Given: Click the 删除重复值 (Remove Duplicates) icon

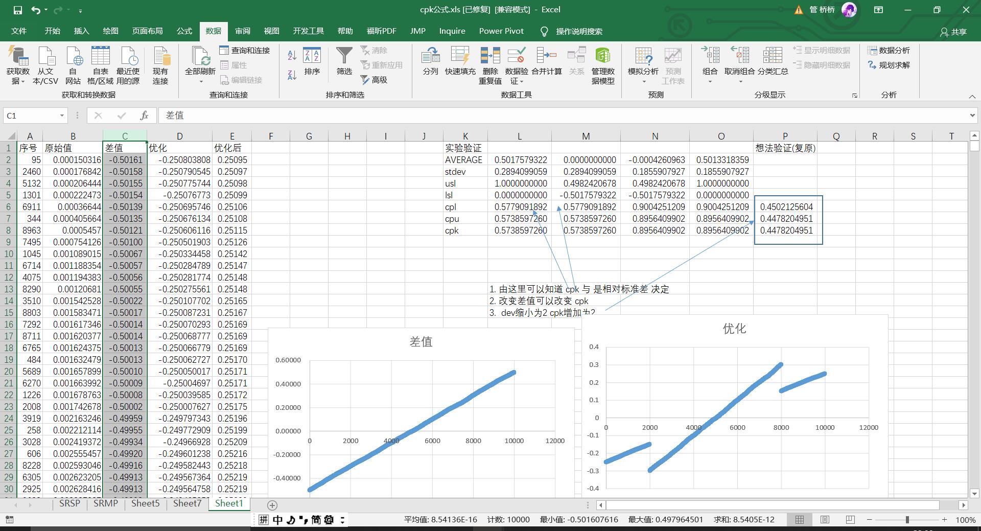Looking at the screenshot, I should [x=490, y=65].
